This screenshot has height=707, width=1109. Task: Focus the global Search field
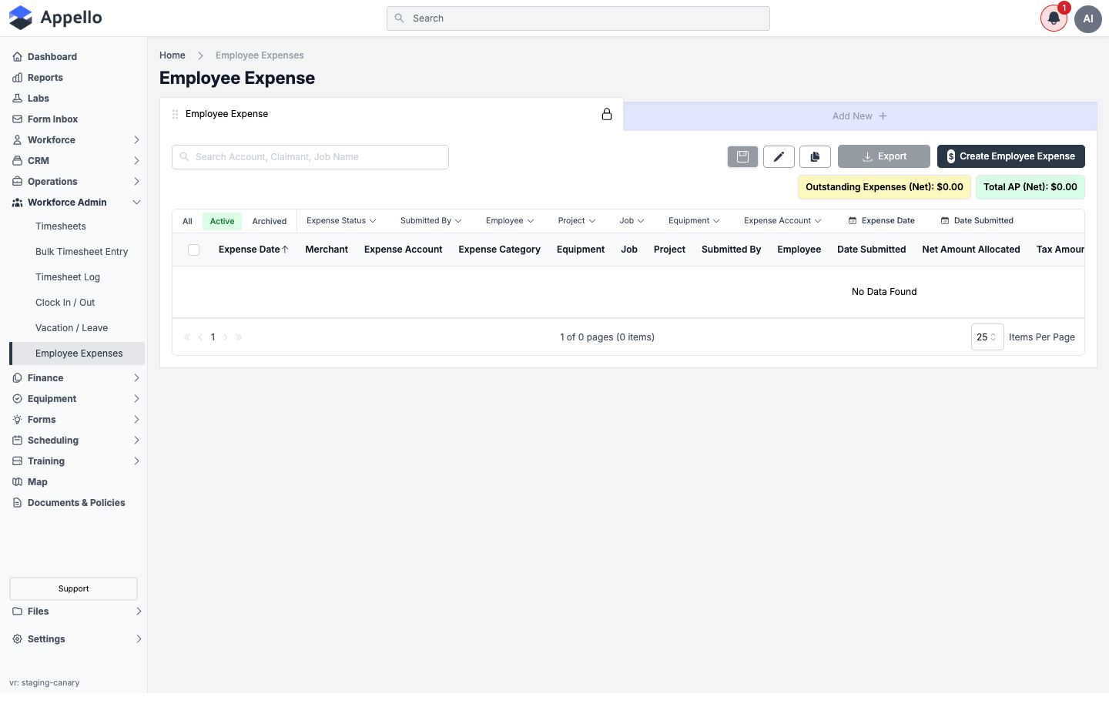pyautogui.click(x=578, y=18)
